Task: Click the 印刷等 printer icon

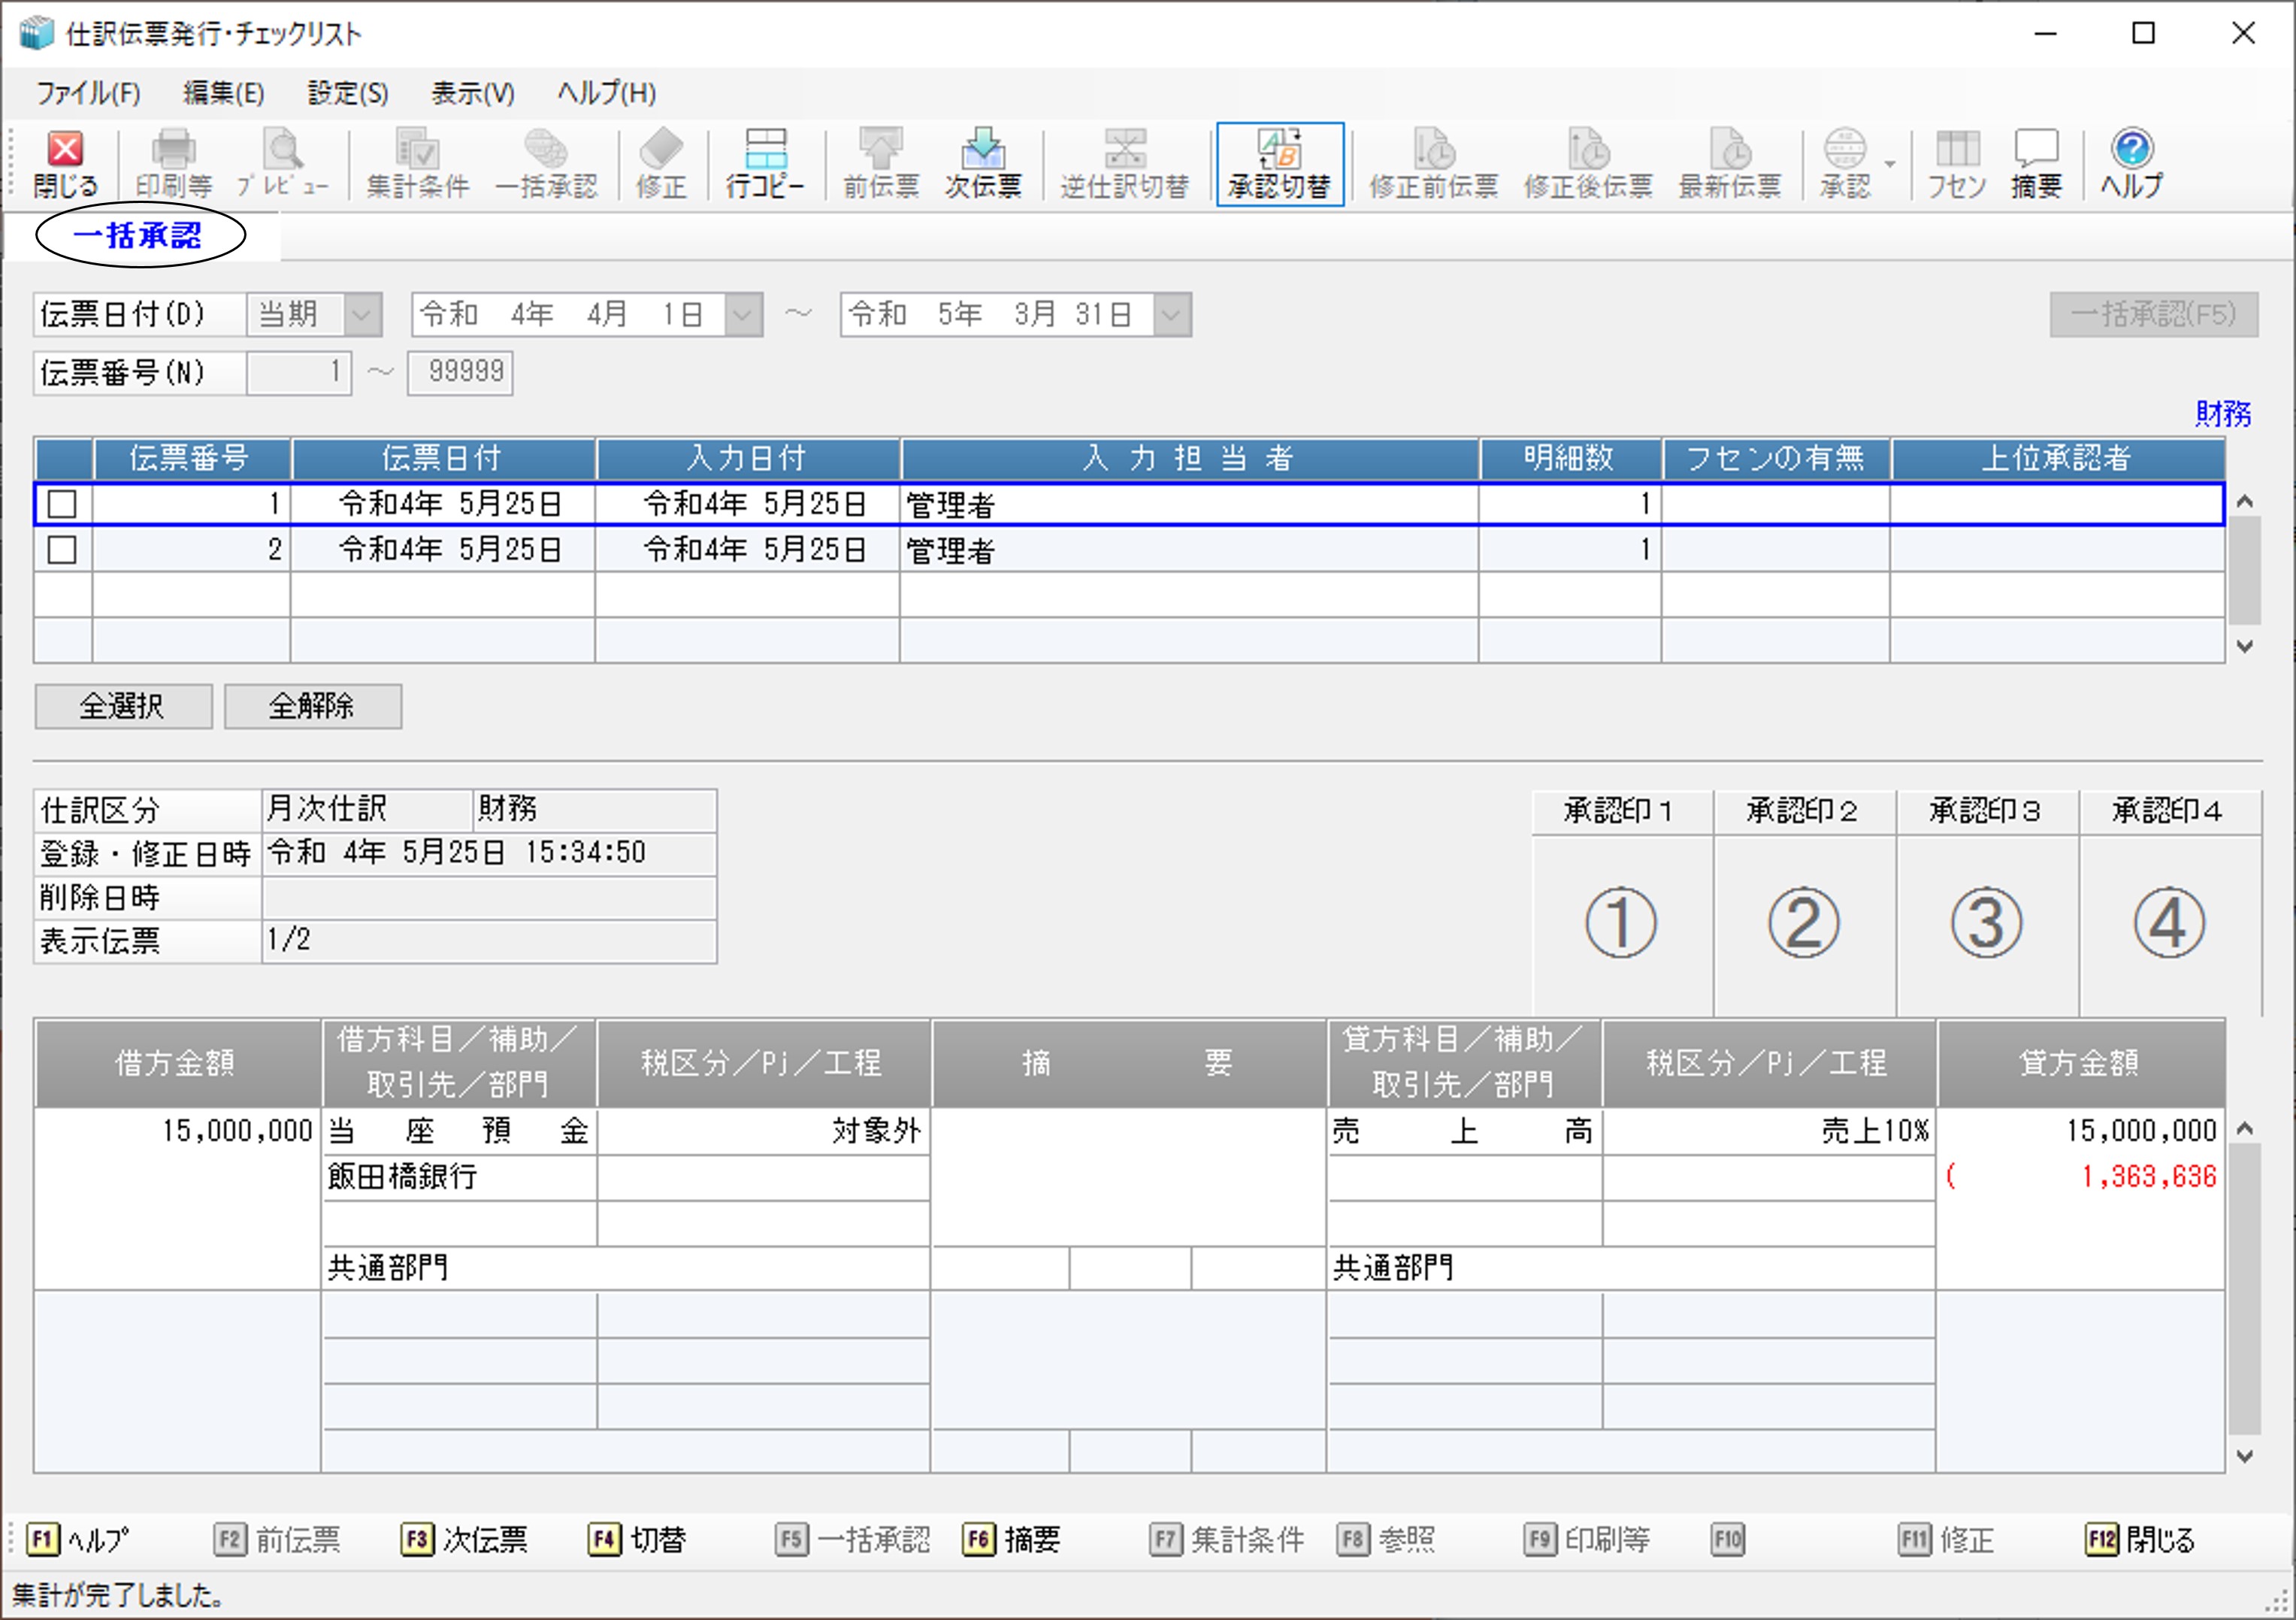Action: point(173,164)
